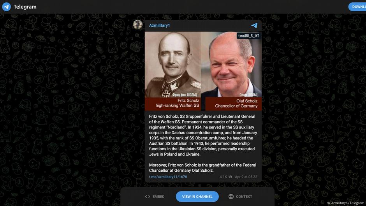
Task: Select the Context option
Action: click(240, 197)
